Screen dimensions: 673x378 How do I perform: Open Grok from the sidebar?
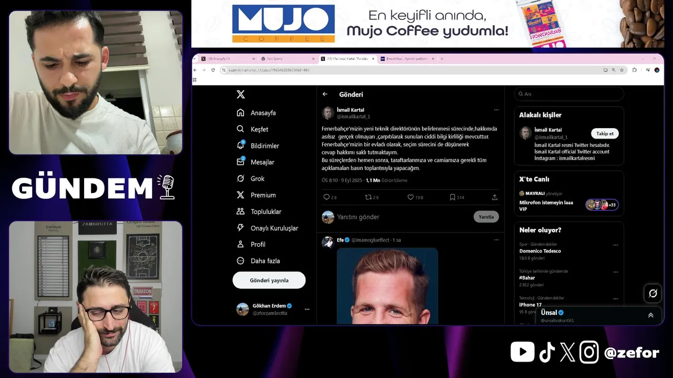250,178
